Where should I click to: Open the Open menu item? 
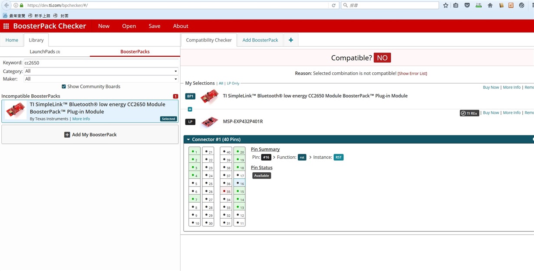129,26
